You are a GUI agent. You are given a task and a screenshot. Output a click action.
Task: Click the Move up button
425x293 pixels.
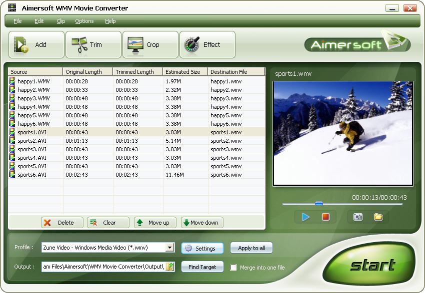[155, 223]
